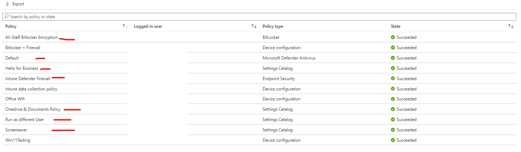Click the Policy type column header
The width and height of the screenshot is (521, 152).
[273, 26]
